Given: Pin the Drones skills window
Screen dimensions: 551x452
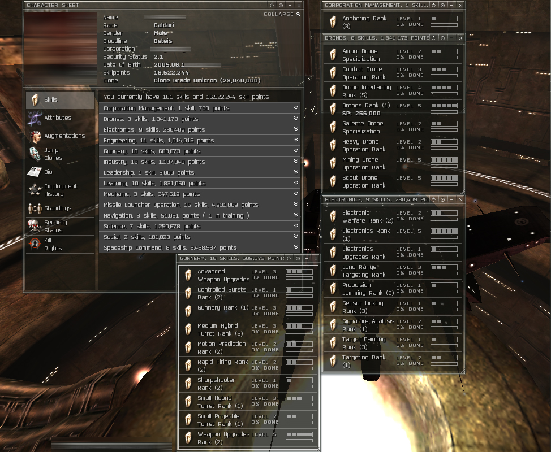Looking at the screenshot, I should click(442, 38).
